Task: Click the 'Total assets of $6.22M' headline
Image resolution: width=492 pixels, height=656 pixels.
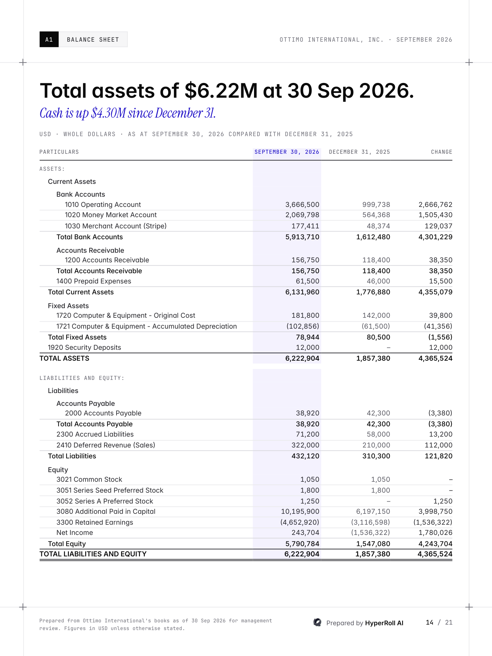Action: tap(227, 91)
